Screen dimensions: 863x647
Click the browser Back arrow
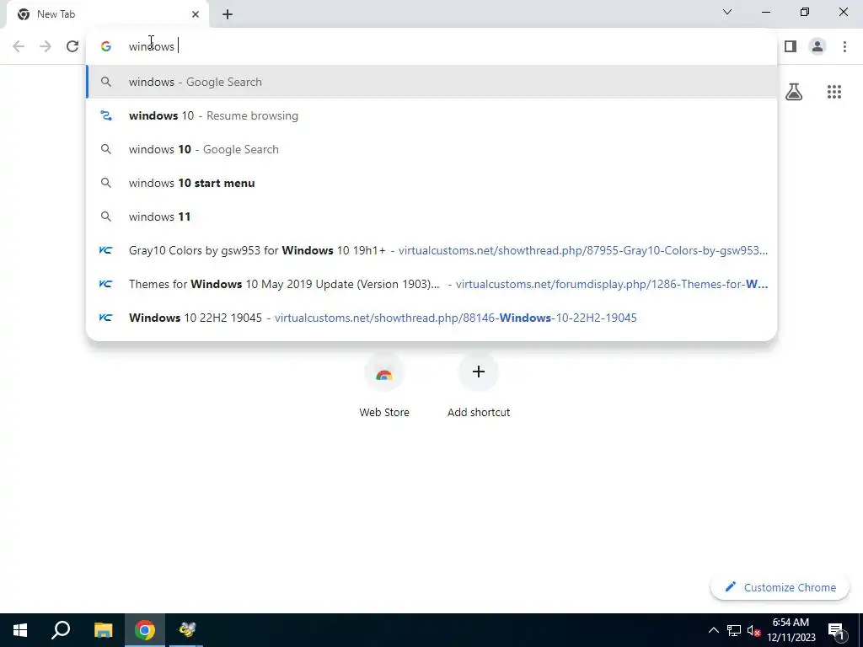point(19,46)
